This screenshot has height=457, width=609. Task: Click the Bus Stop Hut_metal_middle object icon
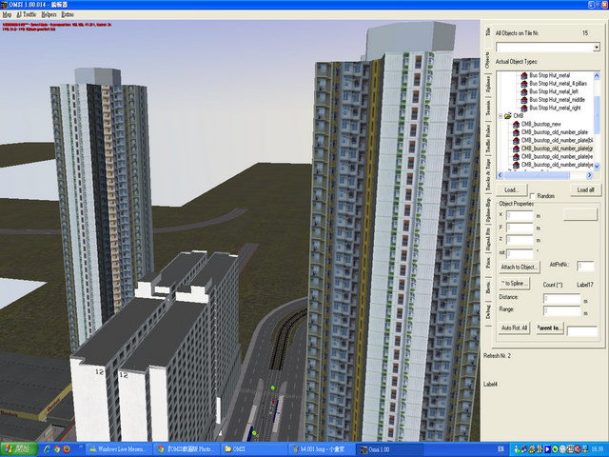click(524, 100)
